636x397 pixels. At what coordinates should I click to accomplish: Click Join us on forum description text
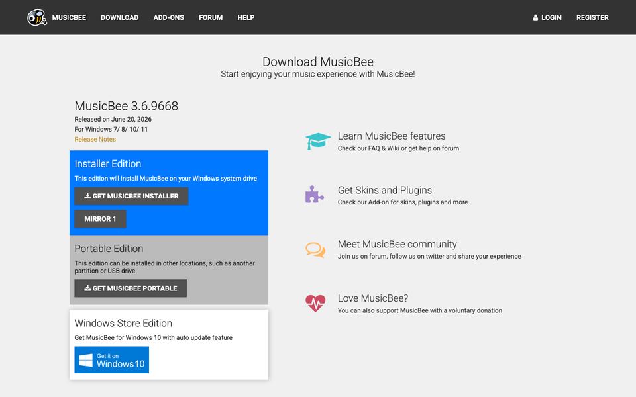click(429, 257)
